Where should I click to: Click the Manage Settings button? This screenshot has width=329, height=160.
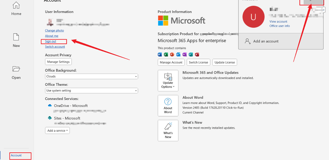coord(58,62)
